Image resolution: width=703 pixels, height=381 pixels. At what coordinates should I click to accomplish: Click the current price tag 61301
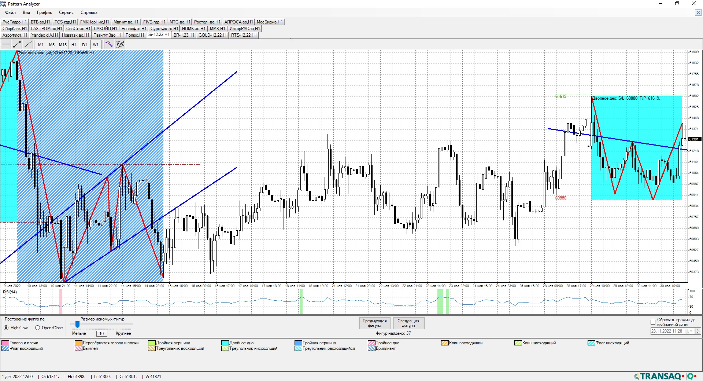695,139
